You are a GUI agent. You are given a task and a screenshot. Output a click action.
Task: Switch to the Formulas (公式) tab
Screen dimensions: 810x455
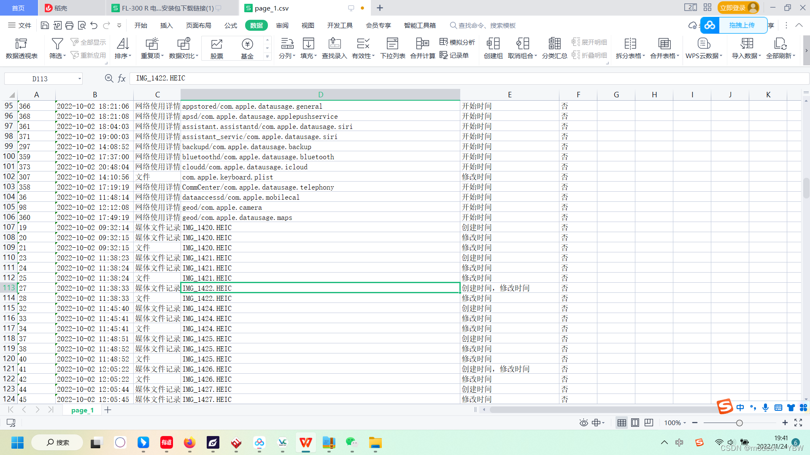230,25
